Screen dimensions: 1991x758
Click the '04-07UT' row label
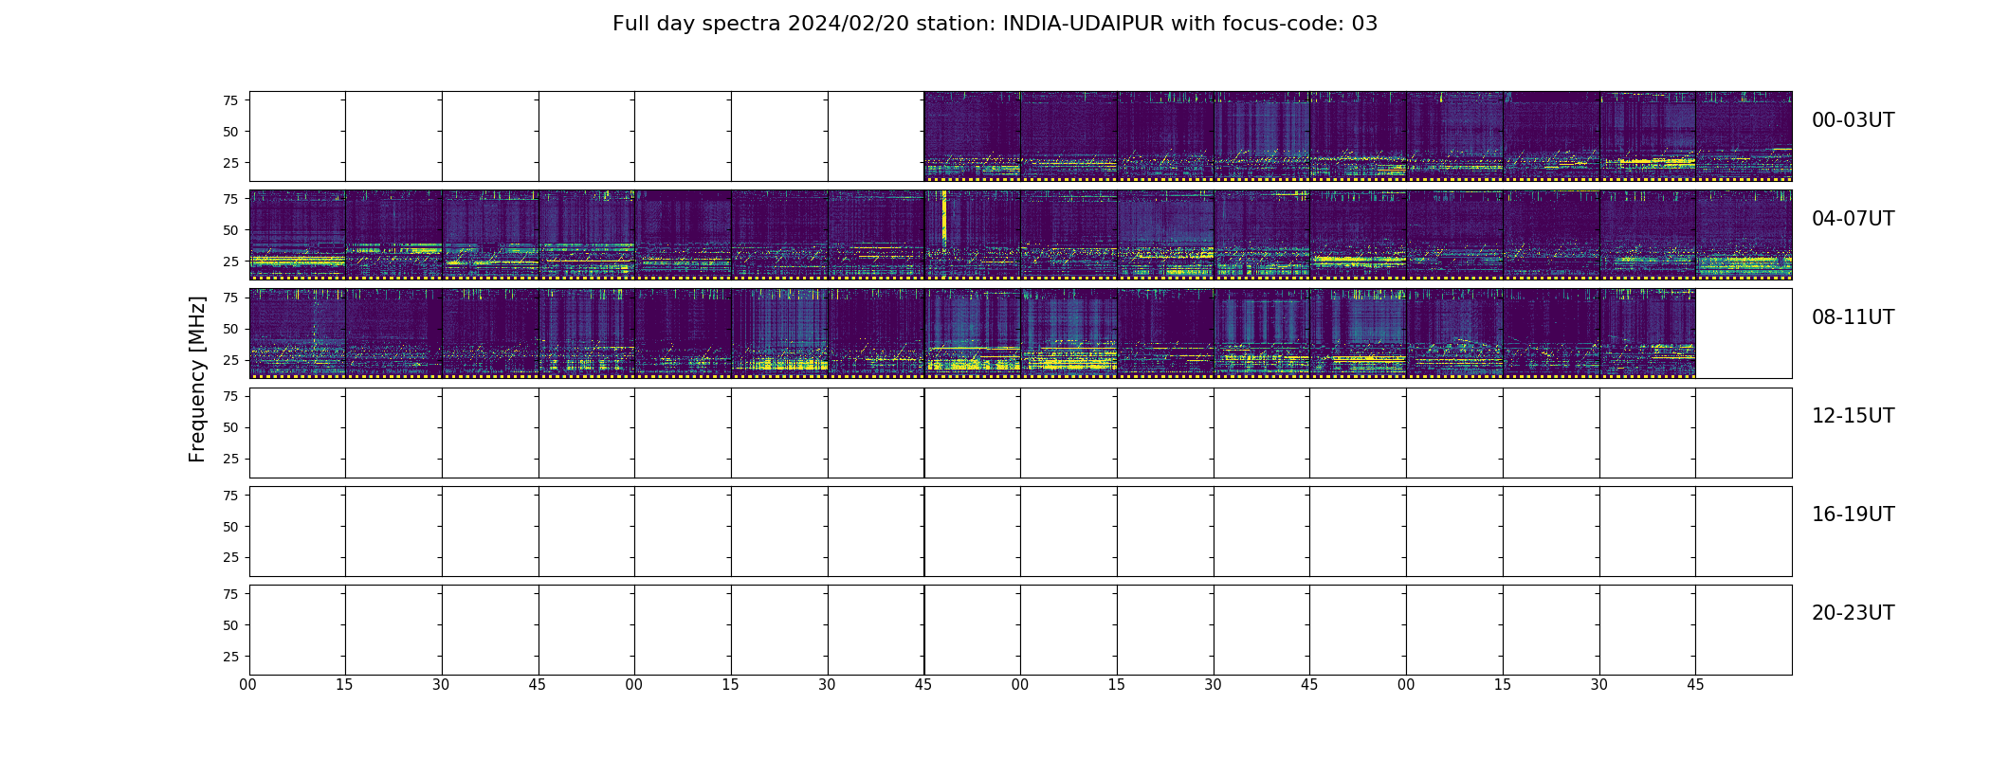click(1853, 219)
